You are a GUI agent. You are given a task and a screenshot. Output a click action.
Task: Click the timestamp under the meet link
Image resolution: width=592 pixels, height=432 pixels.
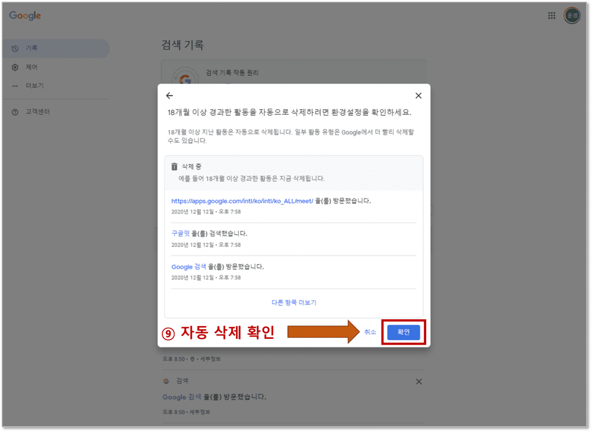tap(206, 212)
